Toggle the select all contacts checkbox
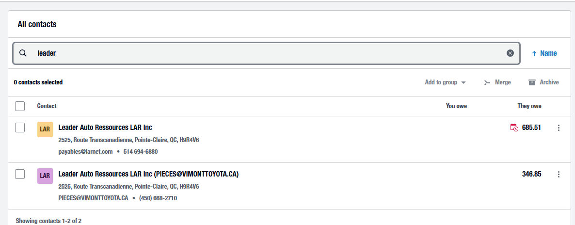The image size is (575, 225). [x=20, y=106]
